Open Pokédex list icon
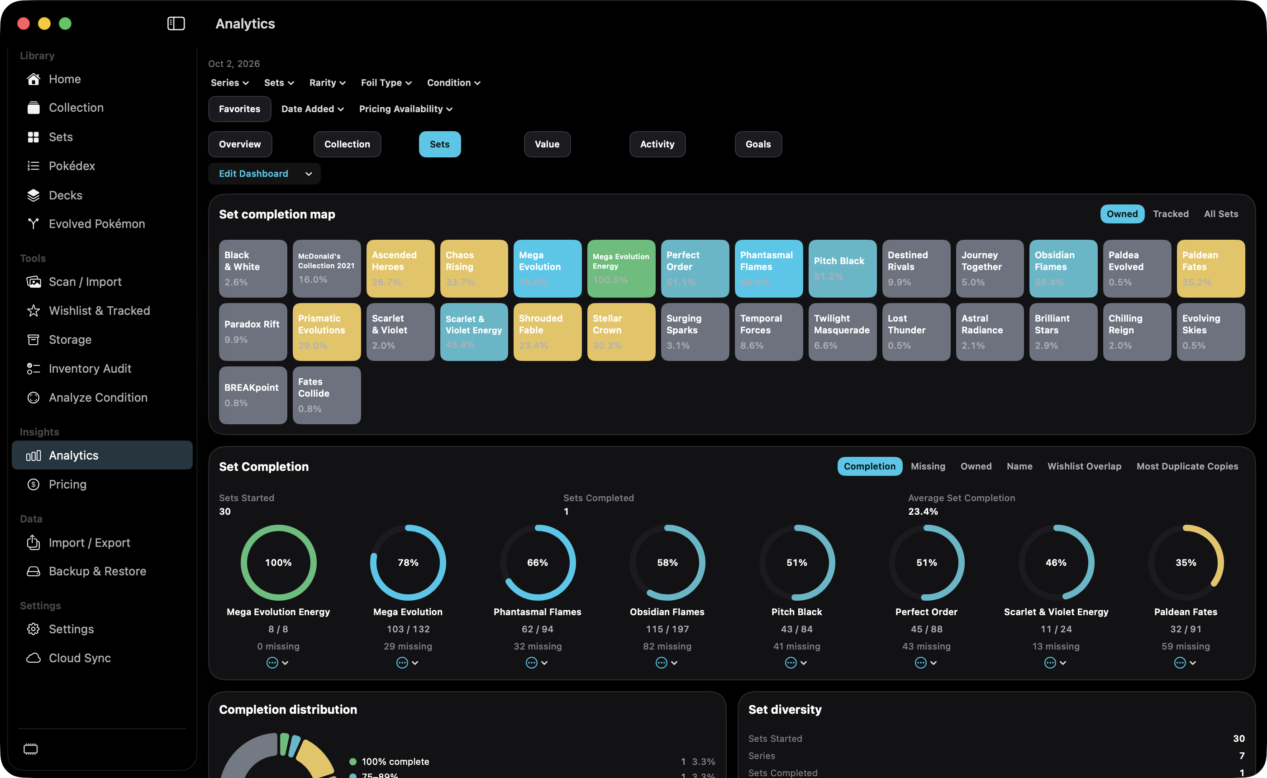 pyautogui.click(x=33, y=166)
